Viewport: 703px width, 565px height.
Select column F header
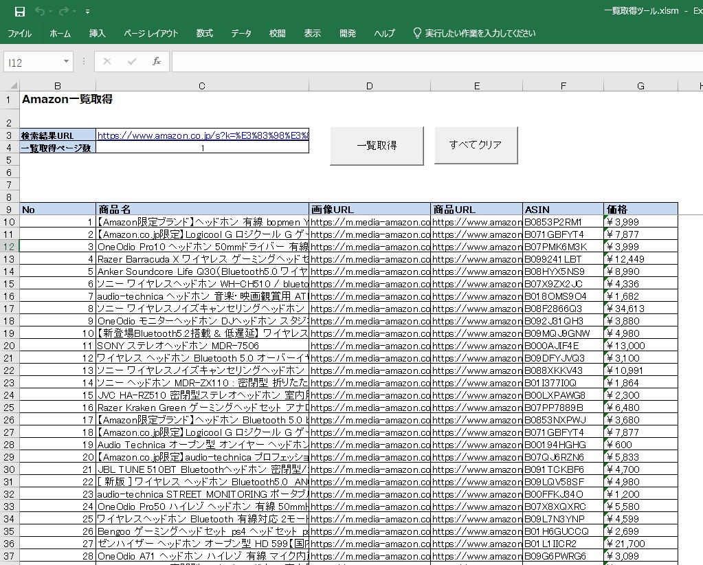[563, 86]
